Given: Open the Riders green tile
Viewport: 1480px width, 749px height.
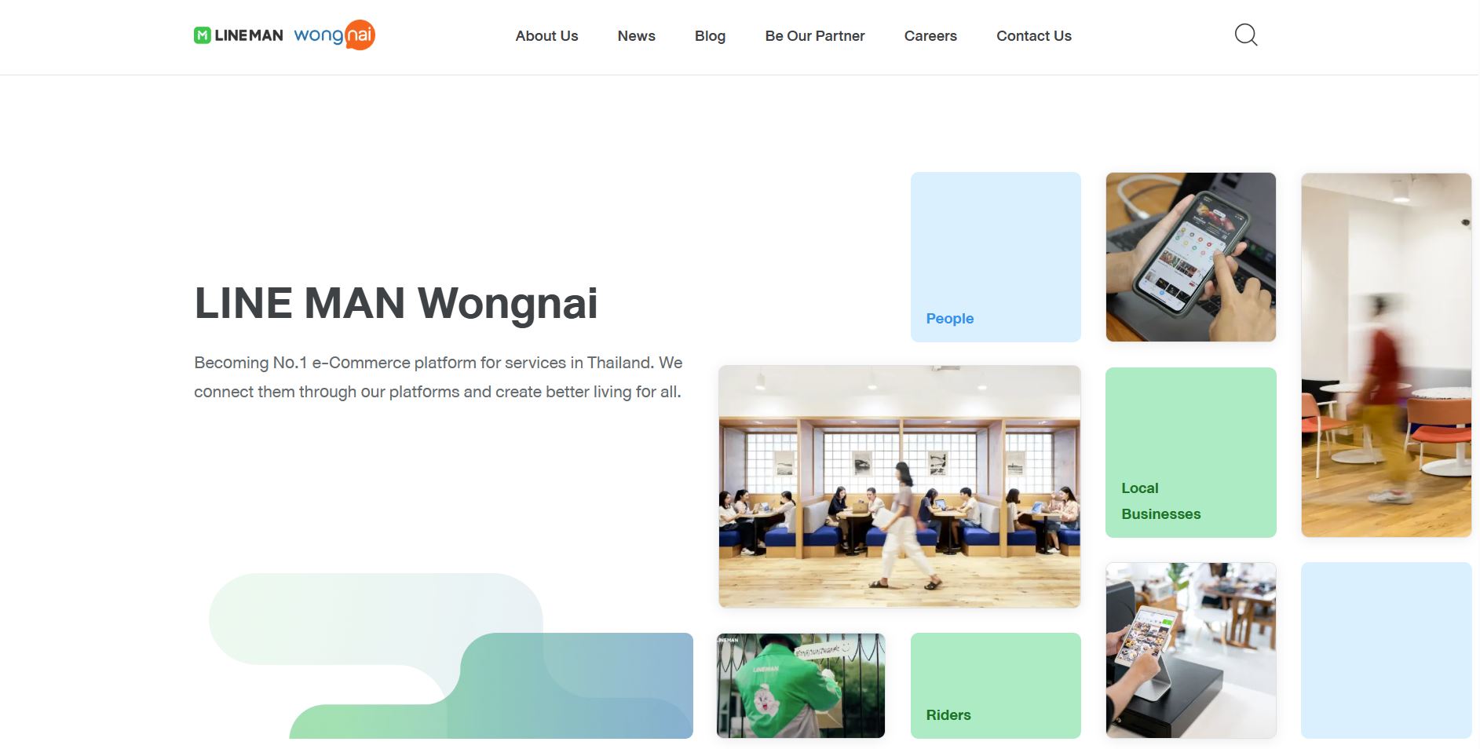Looking at the screenshot, I should (x=996, y=685).
